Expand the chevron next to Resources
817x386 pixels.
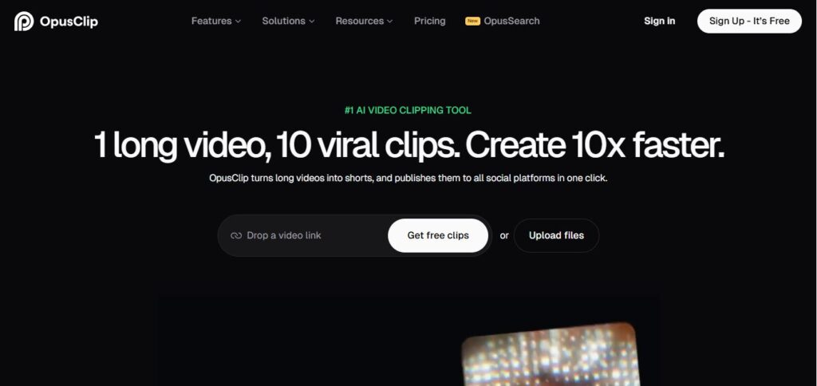(x=390, y=22)
